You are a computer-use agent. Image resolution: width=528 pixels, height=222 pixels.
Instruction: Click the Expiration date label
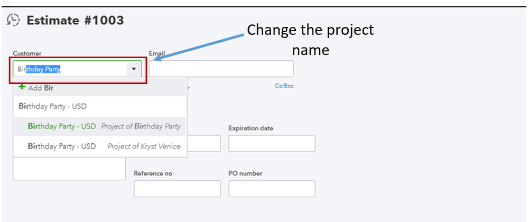[251, 128]
